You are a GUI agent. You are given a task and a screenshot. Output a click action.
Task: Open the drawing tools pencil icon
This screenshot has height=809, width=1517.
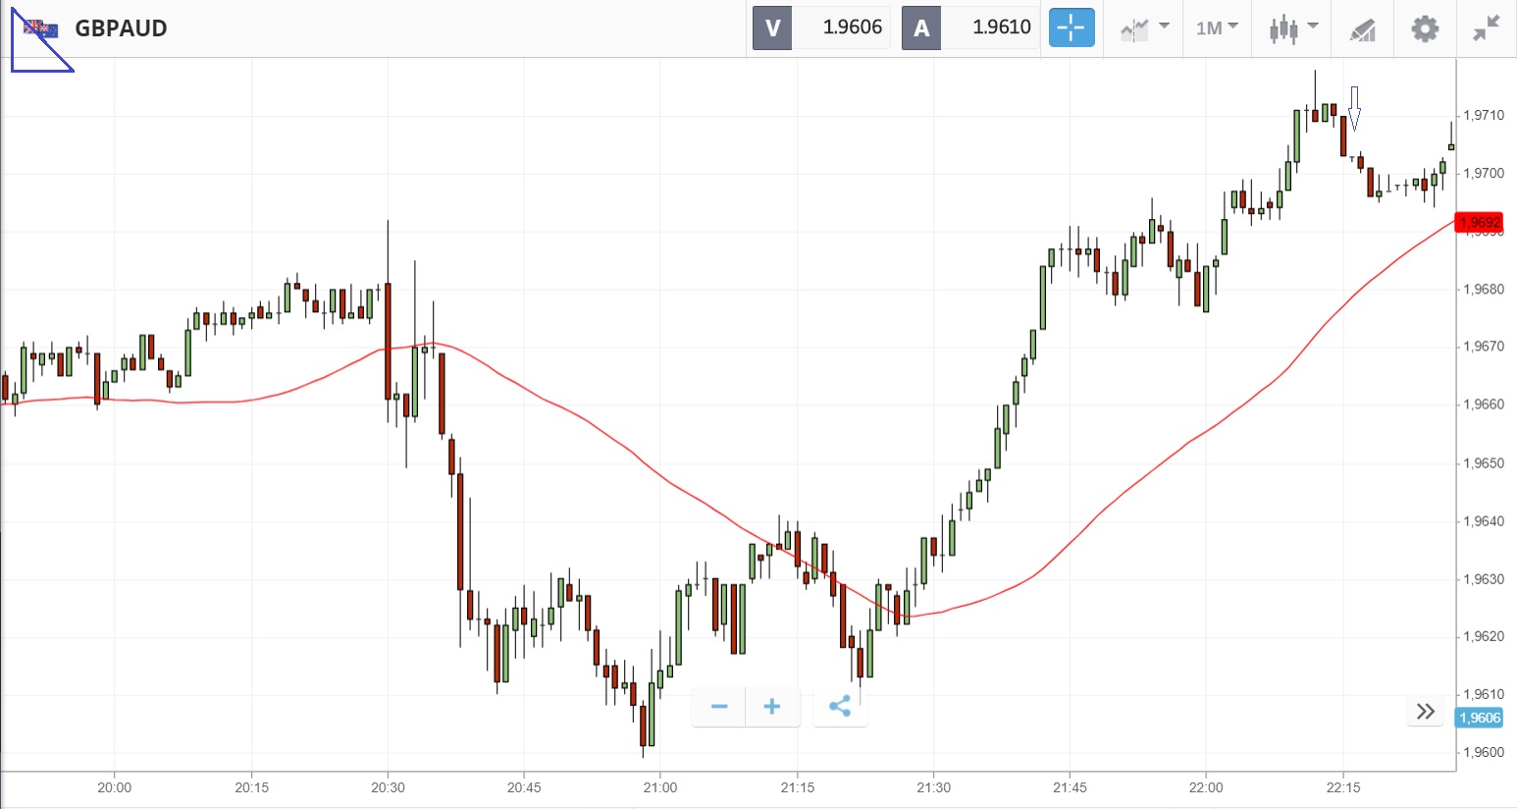click(x=1363, y=29)
